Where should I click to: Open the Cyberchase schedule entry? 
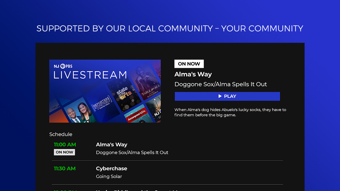[112, 168]
